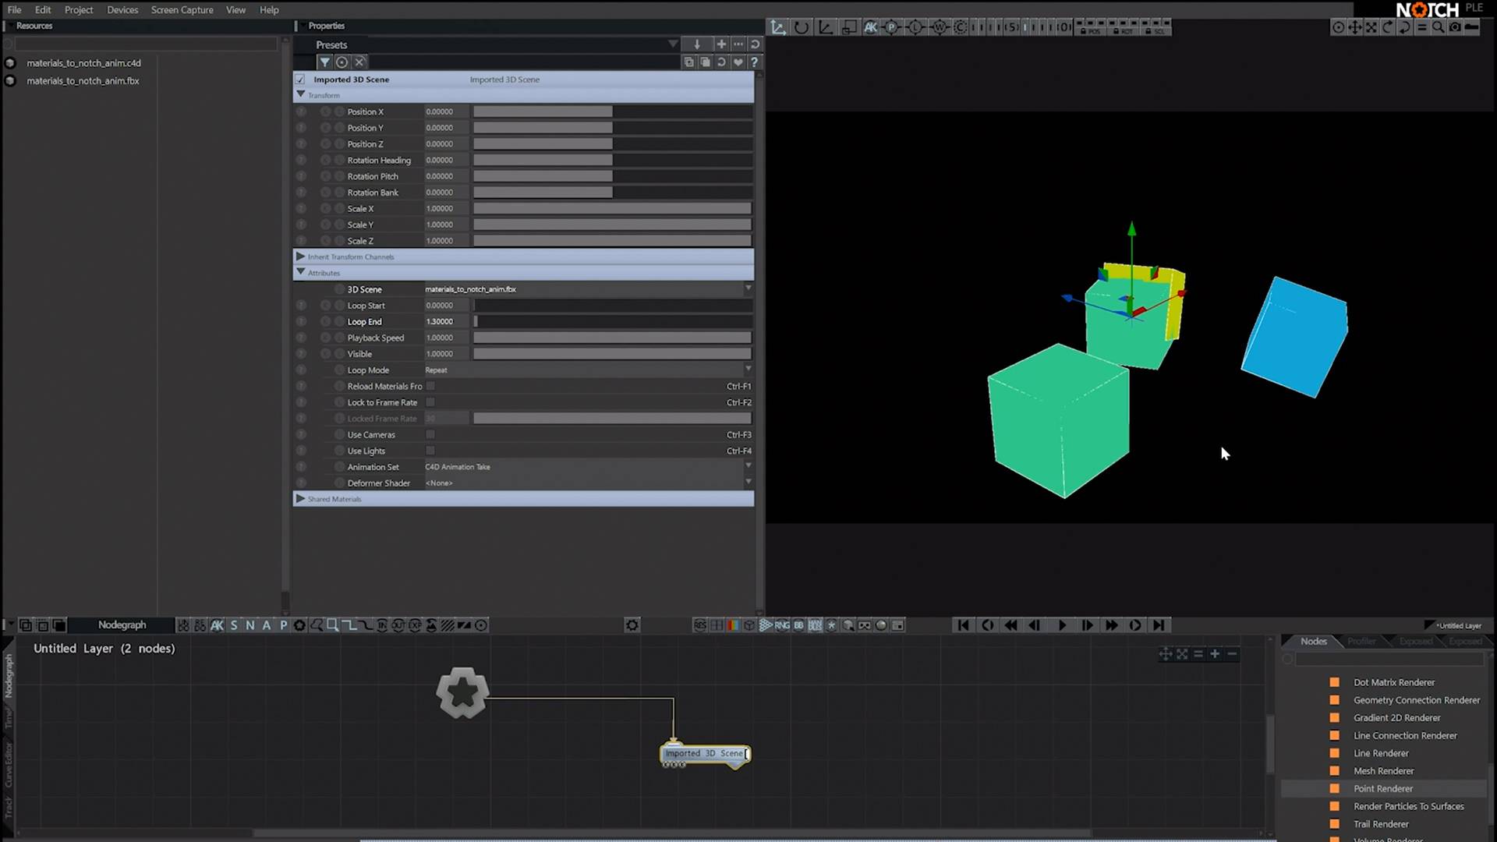Click the S letter icon in nodegraph toolbar
Screen dimensions: 1497x842
(x=233, y=625)
